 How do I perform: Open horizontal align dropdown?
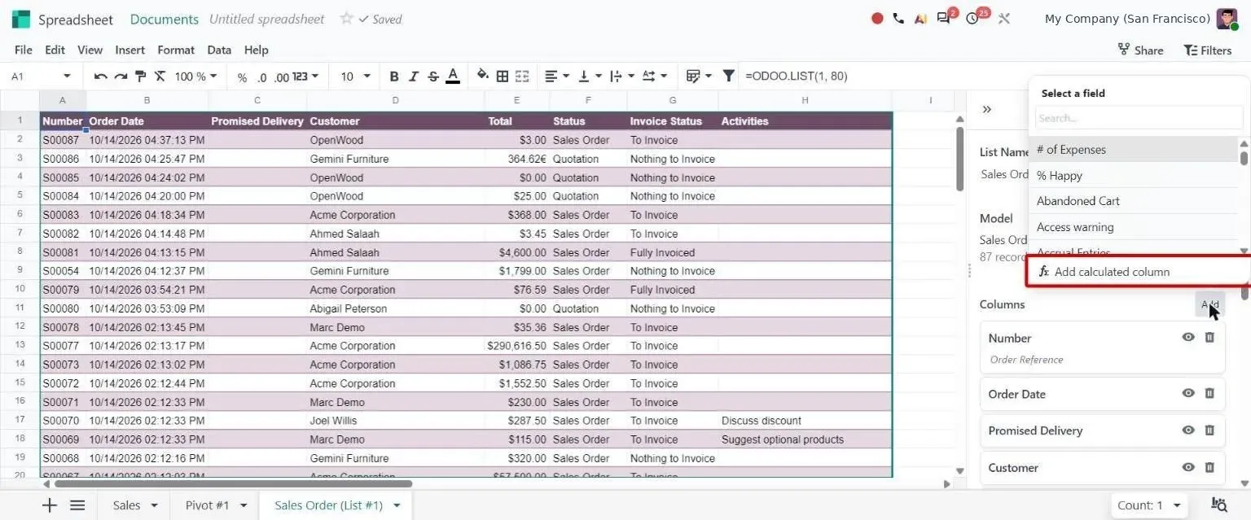557,76
